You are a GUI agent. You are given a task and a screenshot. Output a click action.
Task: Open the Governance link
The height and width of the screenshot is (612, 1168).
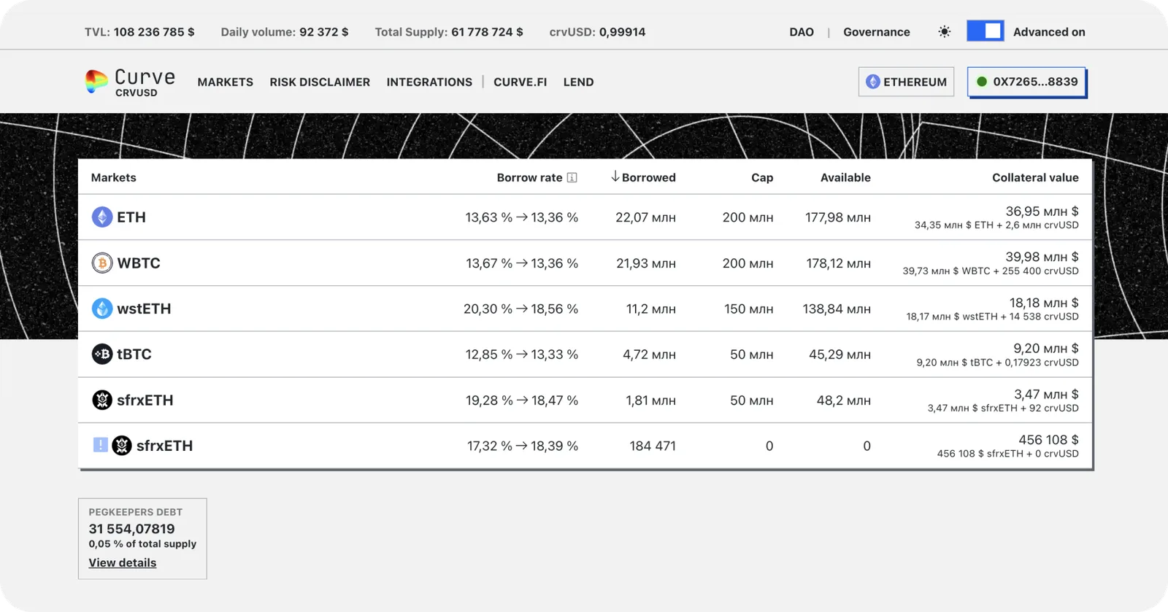(877, 32)
